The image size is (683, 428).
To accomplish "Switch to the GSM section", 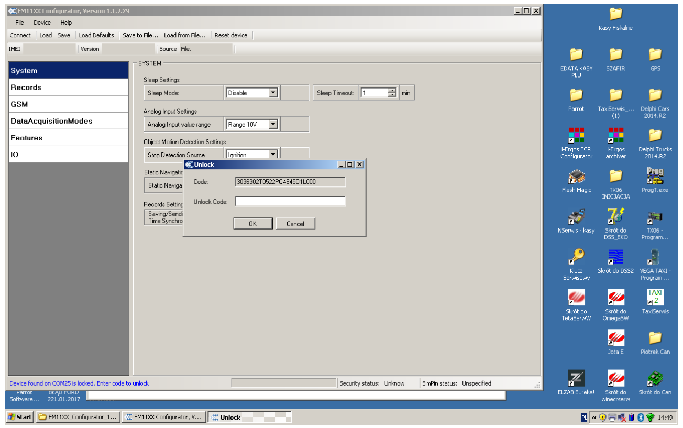I will click(69, 104).
